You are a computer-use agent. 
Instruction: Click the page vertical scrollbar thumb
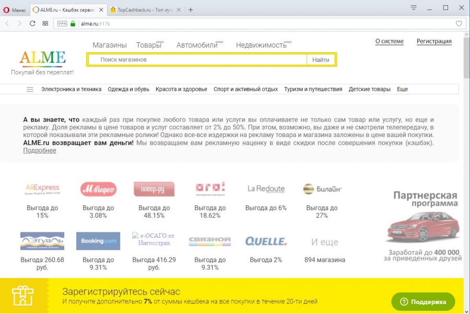click(466, 57)
